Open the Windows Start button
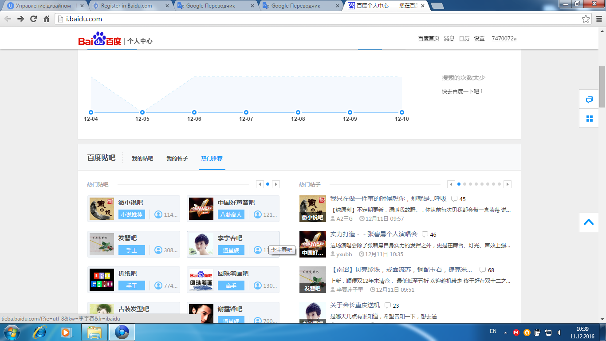606x341 pixels. tap(12, 332)
